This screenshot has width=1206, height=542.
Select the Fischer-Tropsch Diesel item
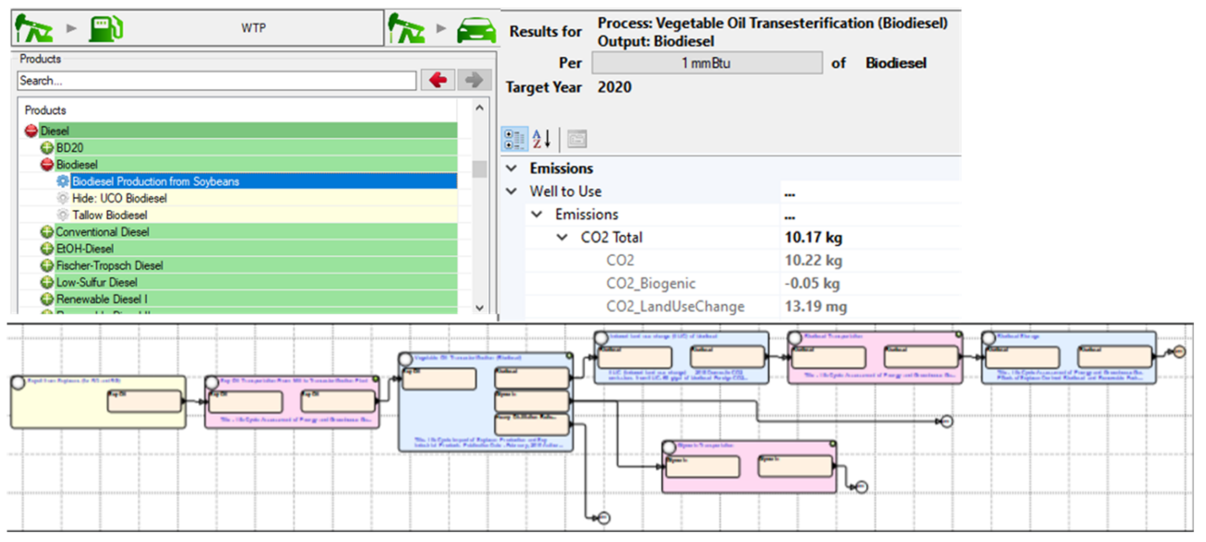pyautogui.click(x=109, y=266)
